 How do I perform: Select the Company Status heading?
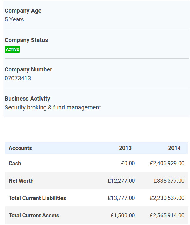point(26,40)
